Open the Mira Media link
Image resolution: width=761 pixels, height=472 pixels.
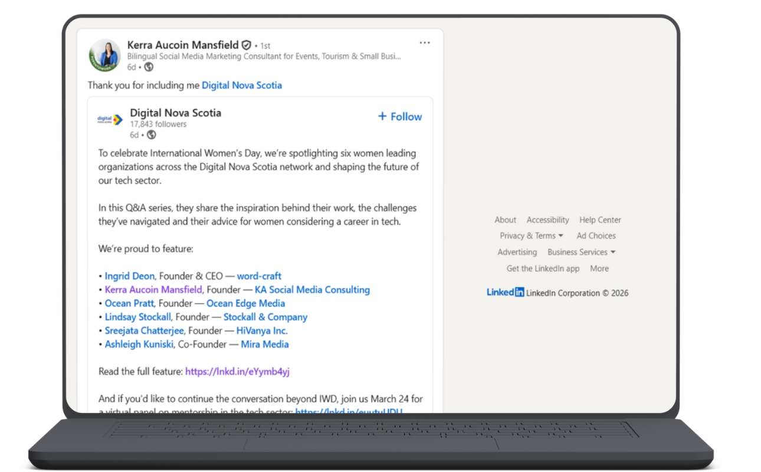(x=265, y=344)
